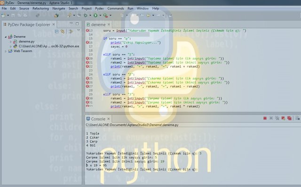Minimize the PyDev Package Explorer view

click(71, 23)
